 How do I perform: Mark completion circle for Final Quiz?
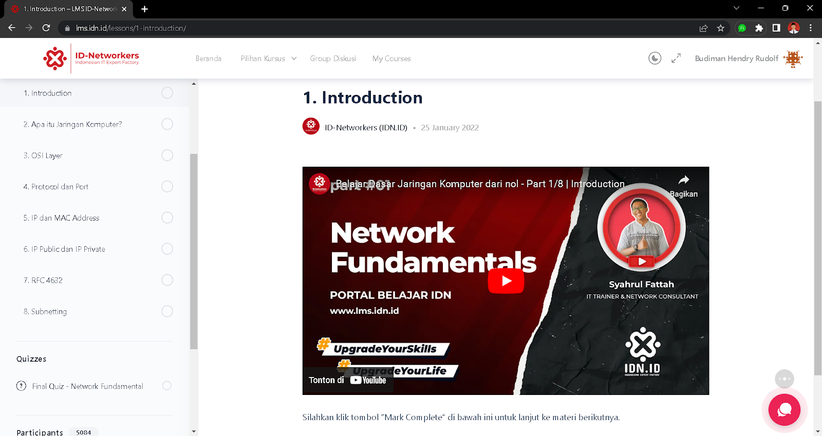point(166,386)
